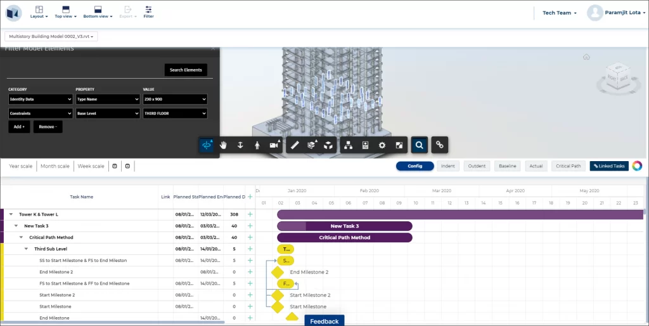Switch timeline to Month scale

(x=55, y=166)
